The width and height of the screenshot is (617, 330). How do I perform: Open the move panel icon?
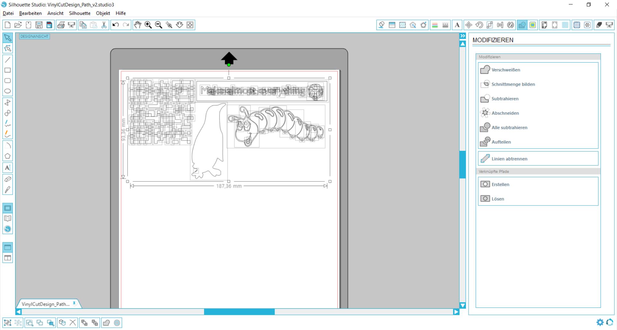click(x=469, y=25)
